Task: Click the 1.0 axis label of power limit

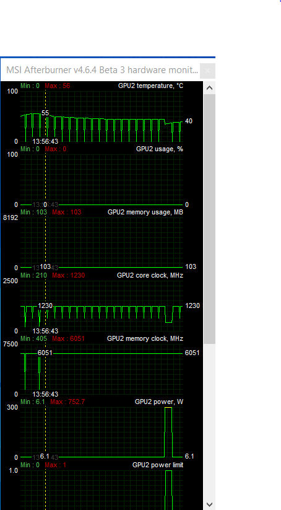Action: [14, 470]
